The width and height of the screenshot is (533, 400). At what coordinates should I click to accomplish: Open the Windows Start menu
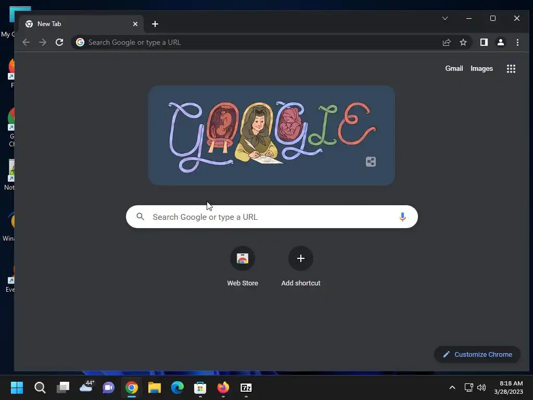click(17, 387)
